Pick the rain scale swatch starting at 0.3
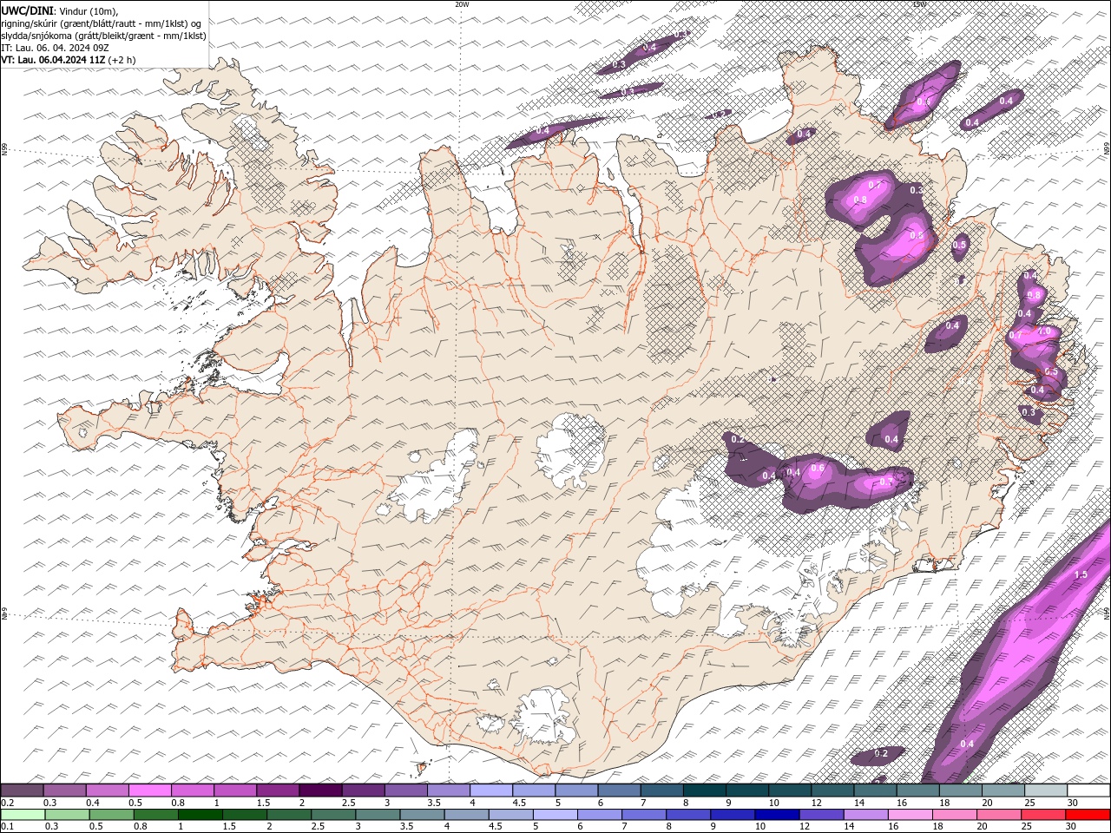 (68, 815)
